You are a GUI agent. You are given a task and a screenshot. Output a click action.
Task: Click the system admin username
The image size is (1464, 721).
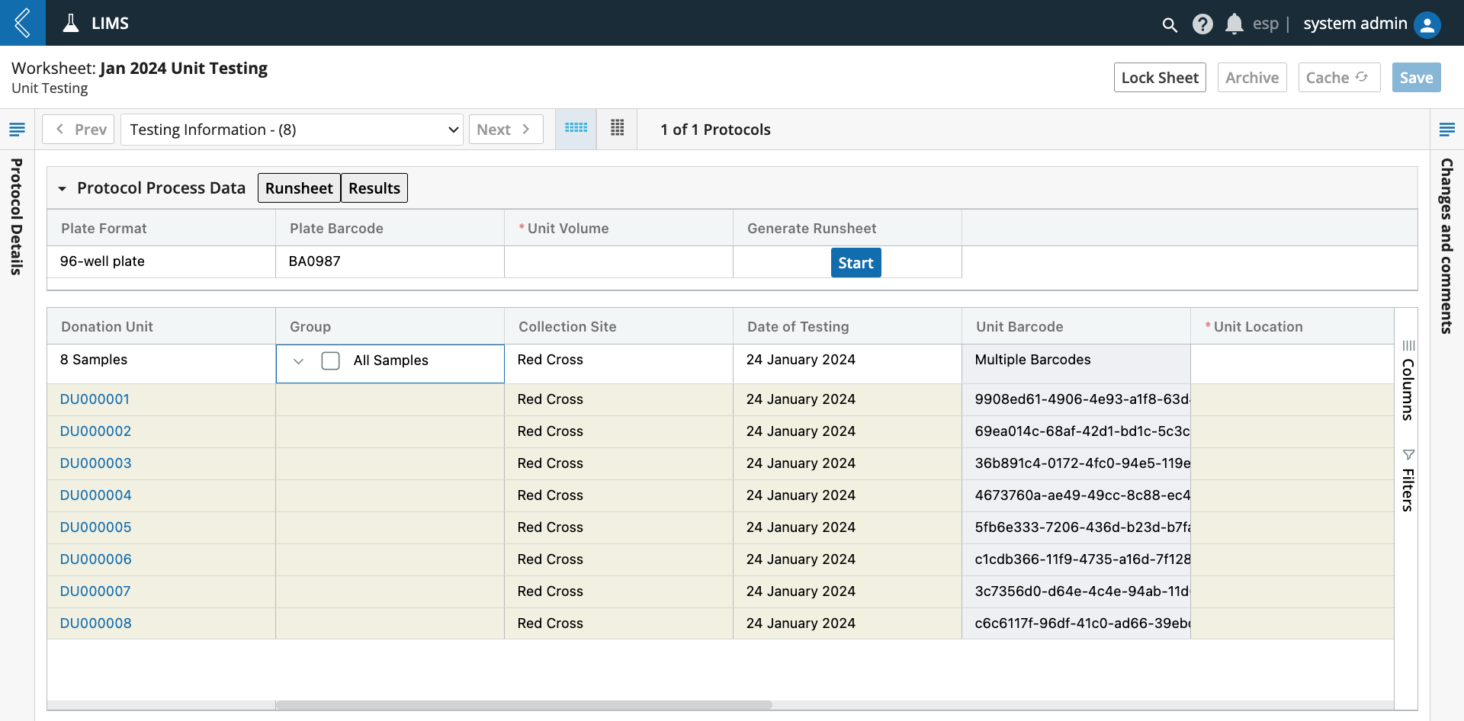[x=1355, y=24]
